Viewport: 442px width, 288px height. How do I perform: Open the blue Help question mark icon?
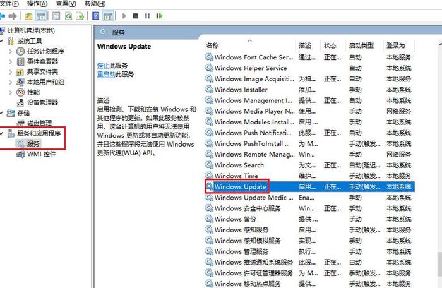[96, 16]
